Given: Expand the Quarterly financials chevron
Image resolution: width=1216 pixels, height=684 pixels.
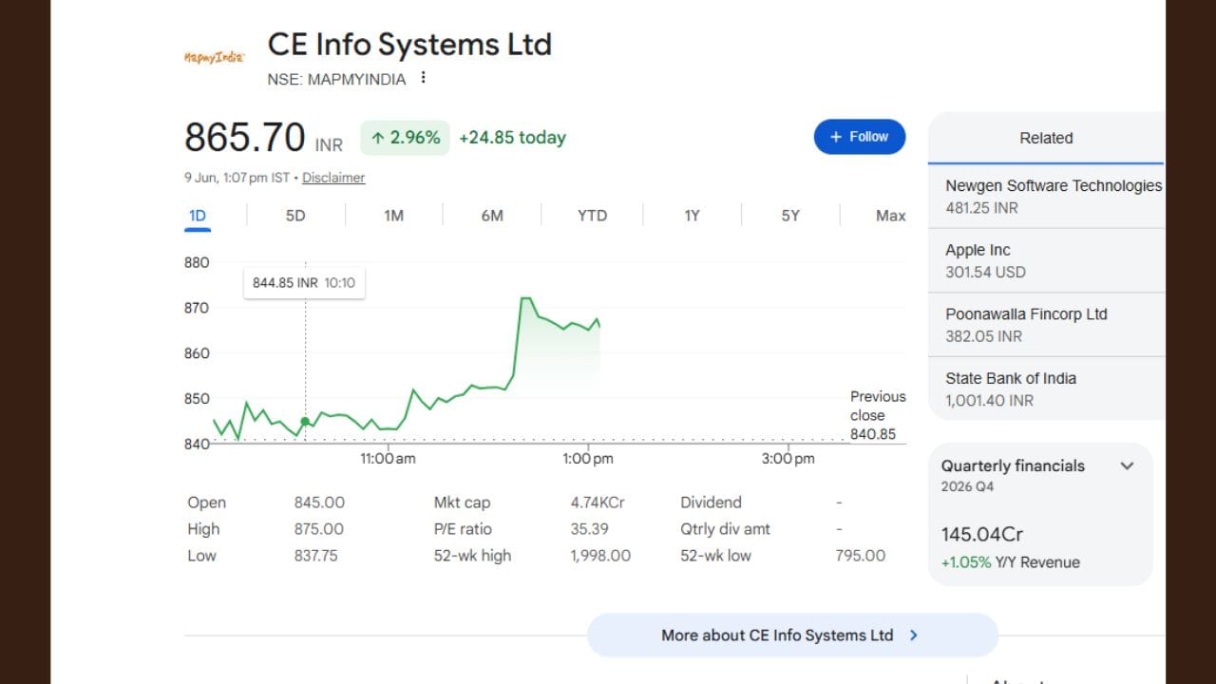Looking at the screenshot, I should coord(1127,465).
